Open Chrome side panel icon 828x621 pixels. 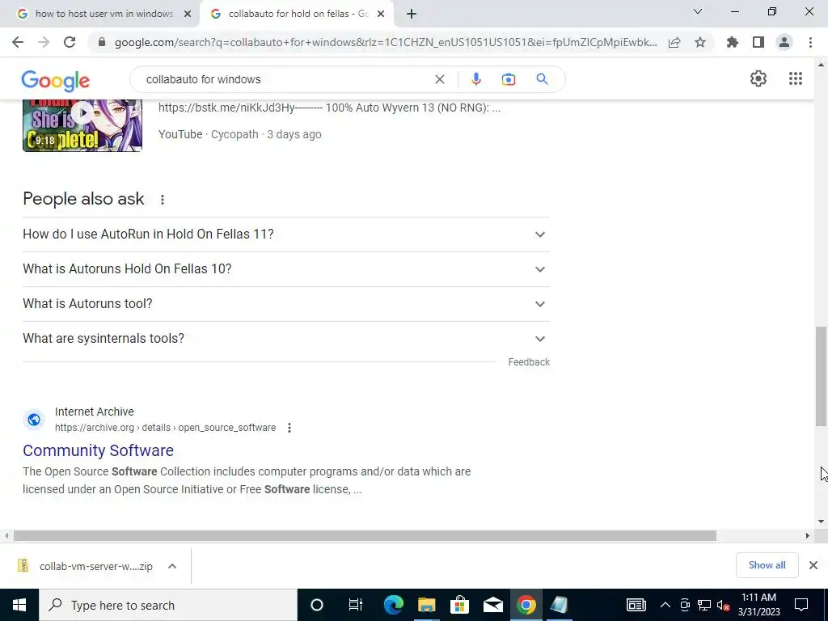pyautogui.click(x=758, y=42)
